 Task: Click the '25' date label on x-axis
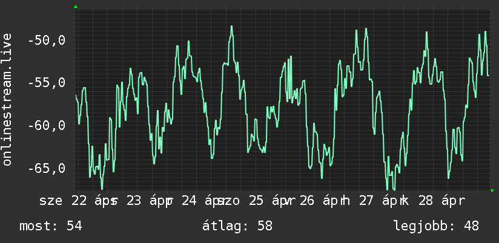coord(257,201)
